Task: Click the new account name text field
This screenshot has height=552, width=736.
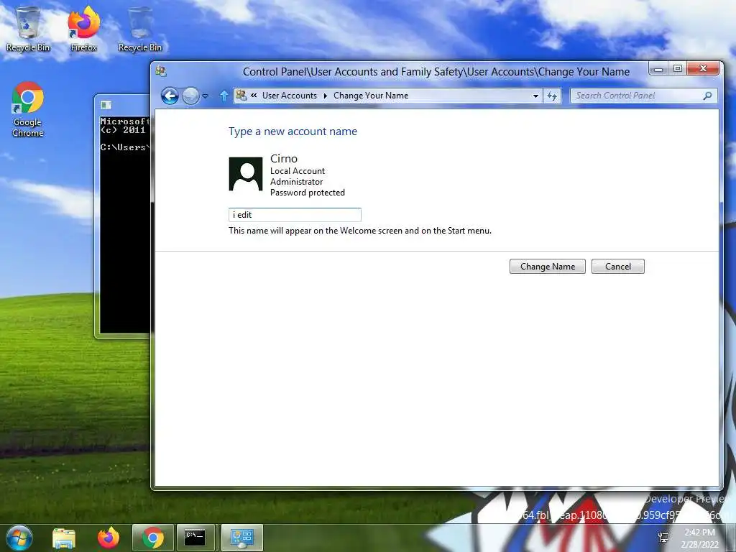Action: coord(295,214)
